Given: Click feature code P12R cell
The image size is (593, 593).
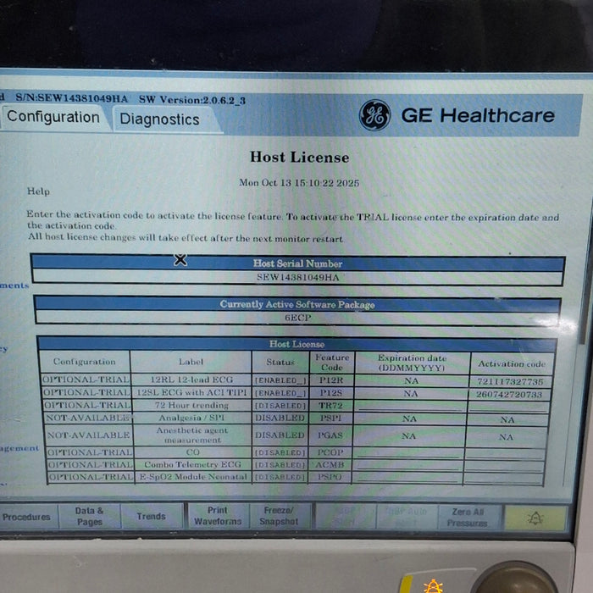Looking at the screenshot, I should [x=331, y=380].
